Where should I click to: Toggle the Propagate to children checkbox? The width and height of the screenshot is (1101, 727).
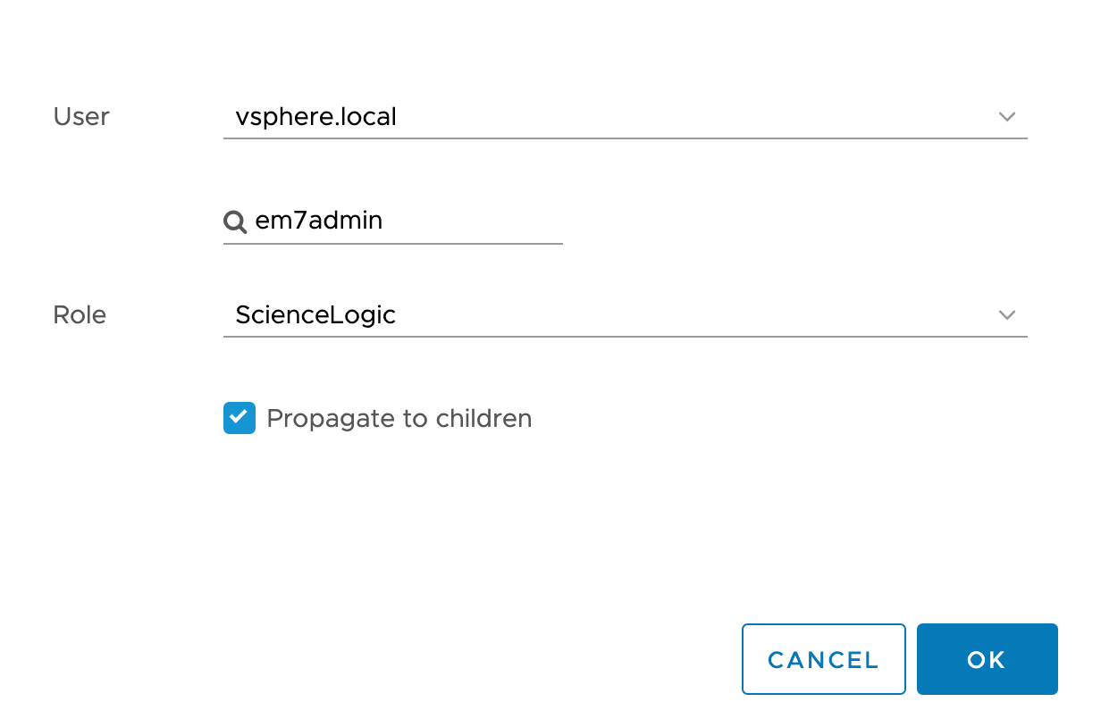(240, 418)
